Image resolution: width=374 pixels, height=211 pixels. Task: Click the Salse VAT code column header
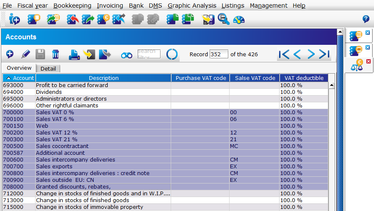(255, 78)
